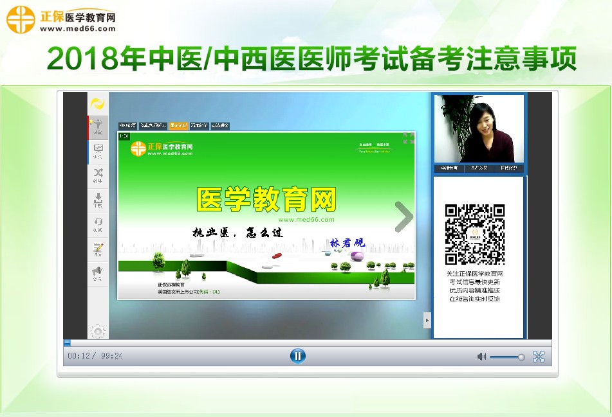Collapse the right panel with the small arrow
The width and height of the screenshot is (612, 417).
click(x=427, y=320)
